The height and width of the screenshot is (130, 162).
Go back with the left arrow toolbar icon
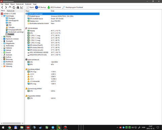(x=2, y=7)
